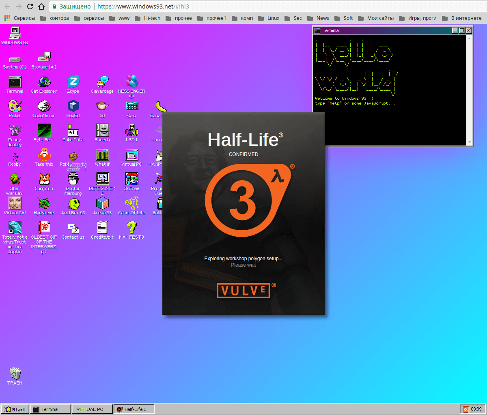Click the RSS feed tray icon
This screenshot has width=487, height=415.
pos(466,409)
